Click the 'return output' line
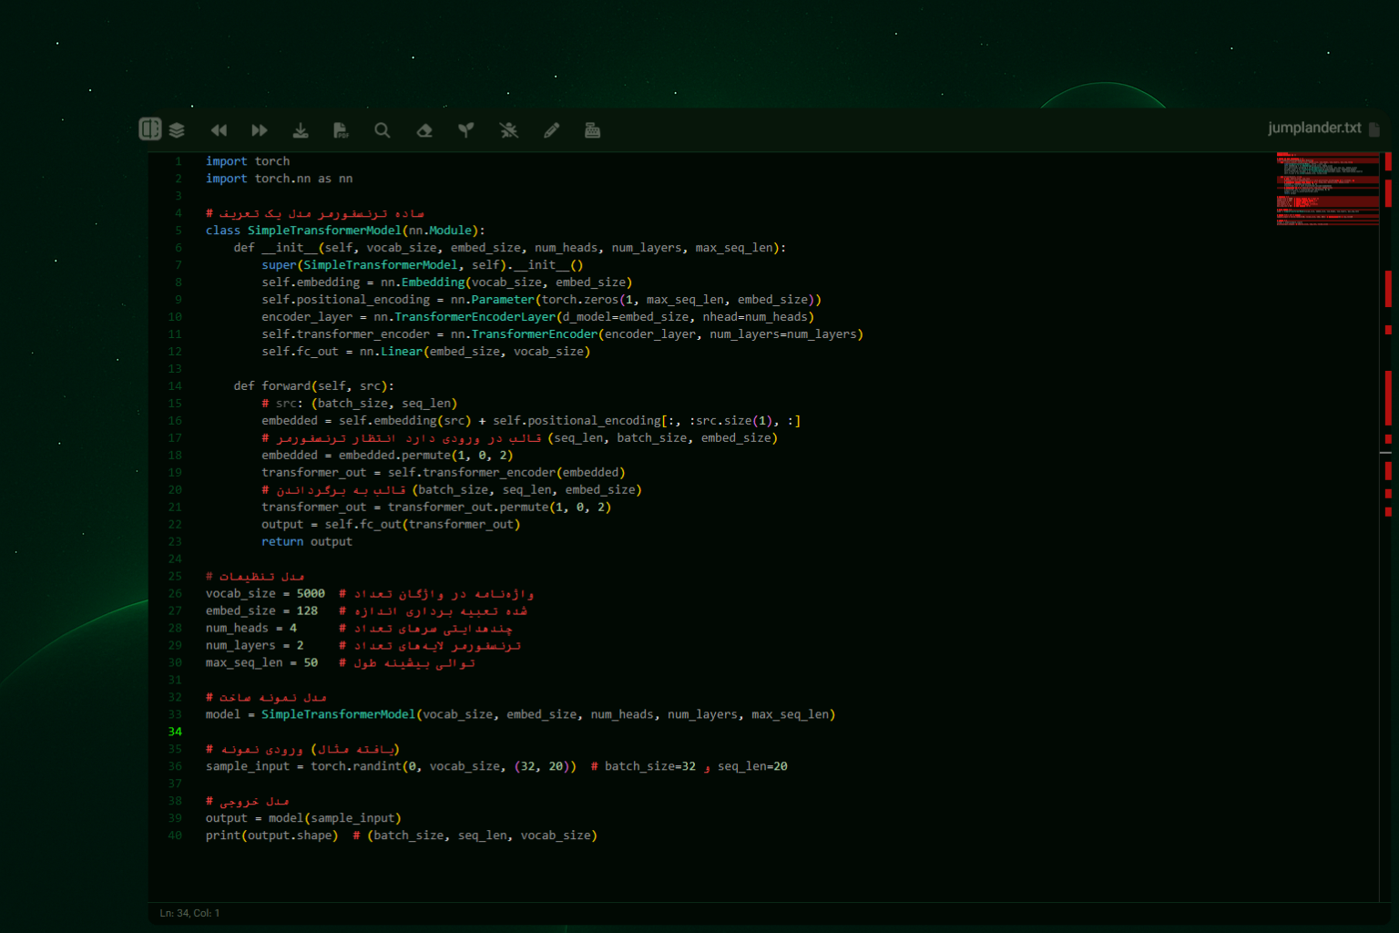 point(307,542)
